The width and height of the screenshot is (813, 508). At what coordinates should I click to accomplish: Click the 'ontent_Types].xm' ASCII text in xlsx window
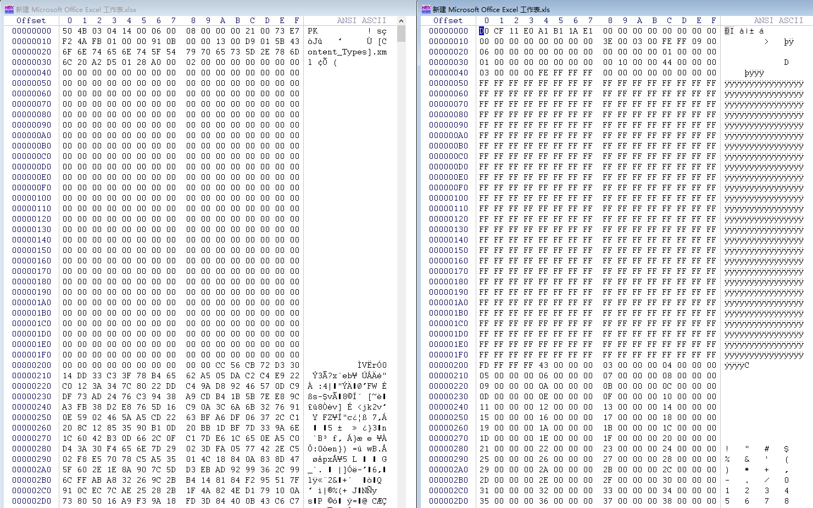point(347,52)
